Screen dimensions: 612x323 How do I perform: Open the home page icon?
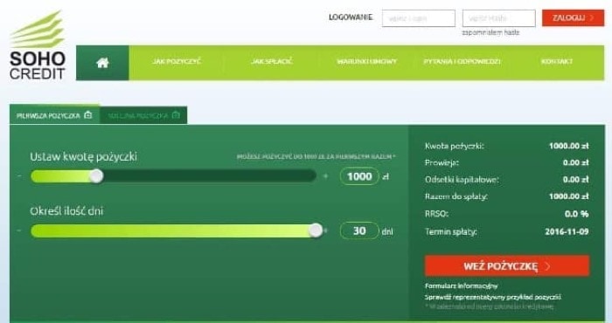102,63
